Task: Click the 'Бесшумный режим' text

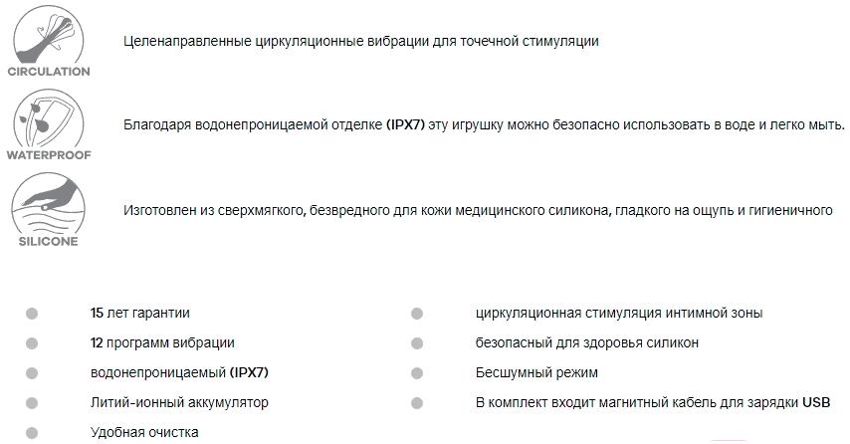Action: pyautogui.click(x=536, y=373)
